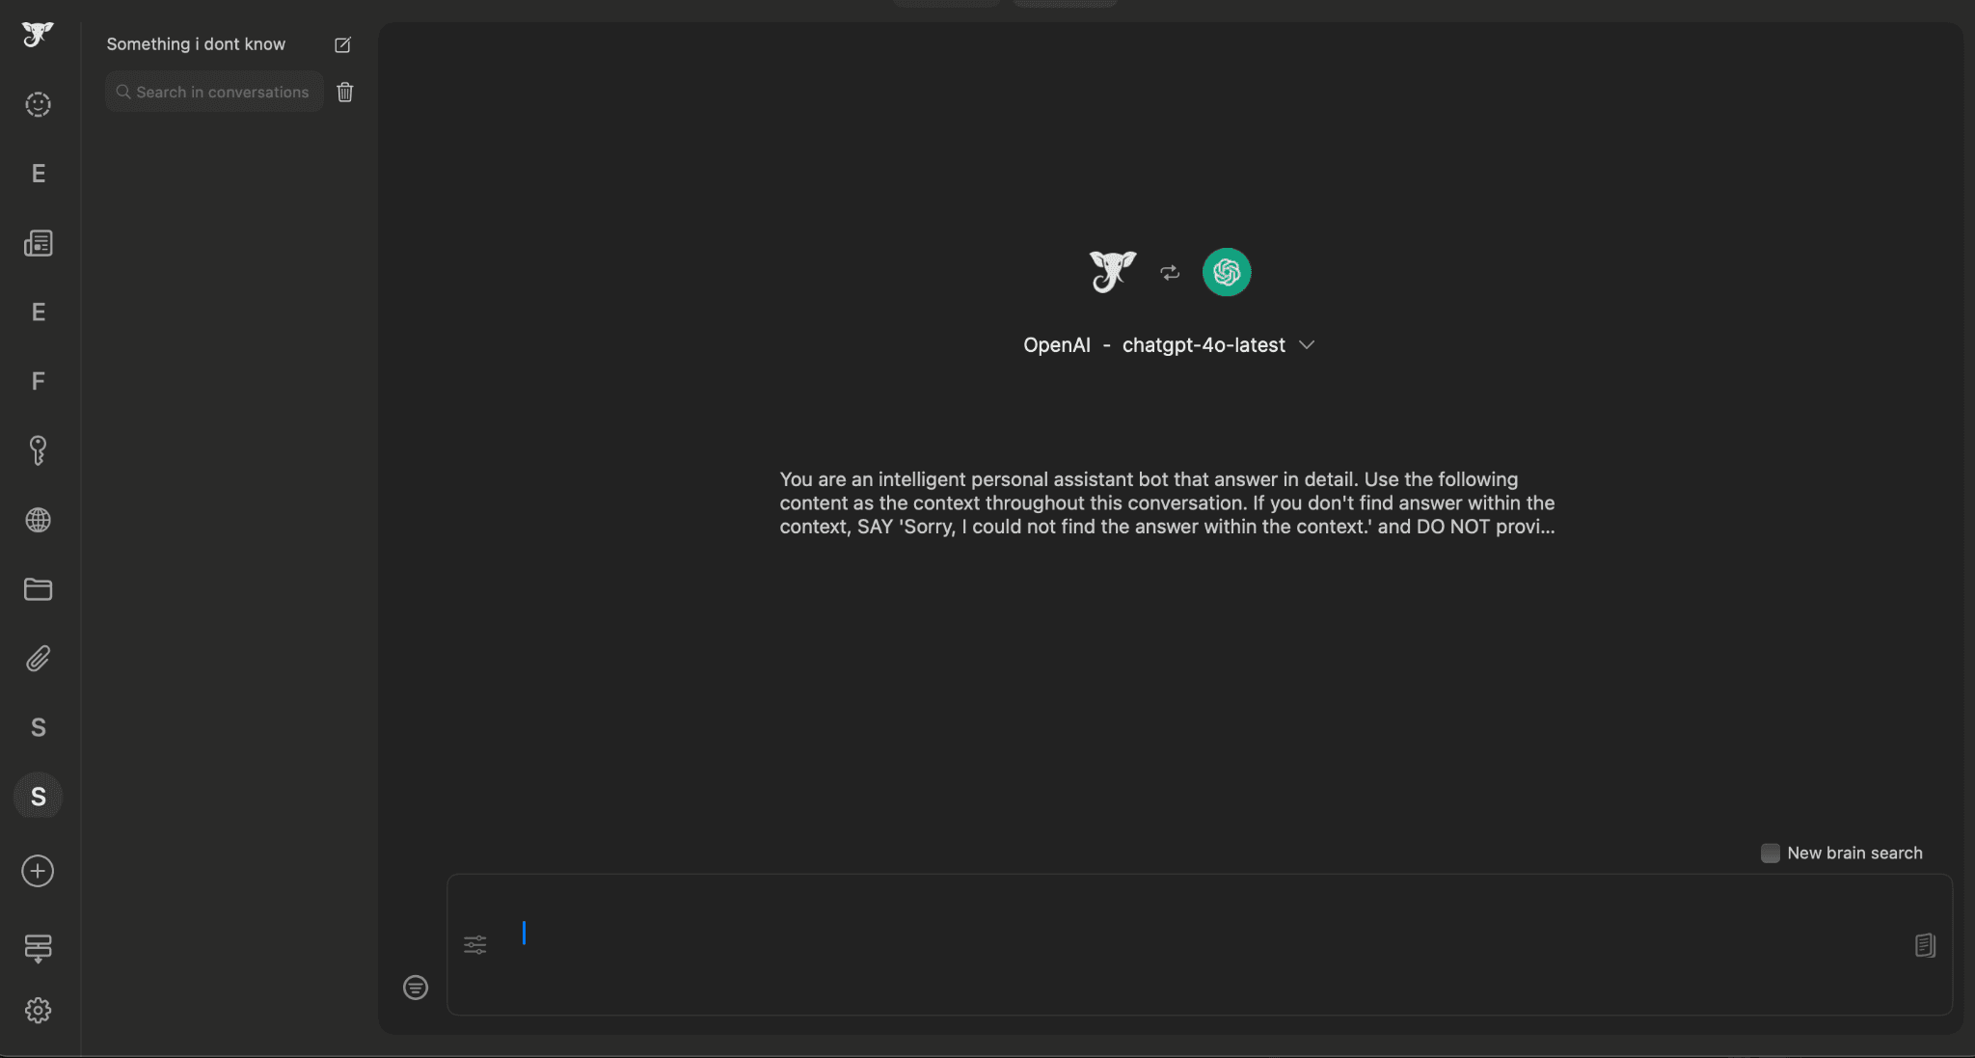Open settings gear in sidebar
1975x1058 pixels.
point(38,1010)
